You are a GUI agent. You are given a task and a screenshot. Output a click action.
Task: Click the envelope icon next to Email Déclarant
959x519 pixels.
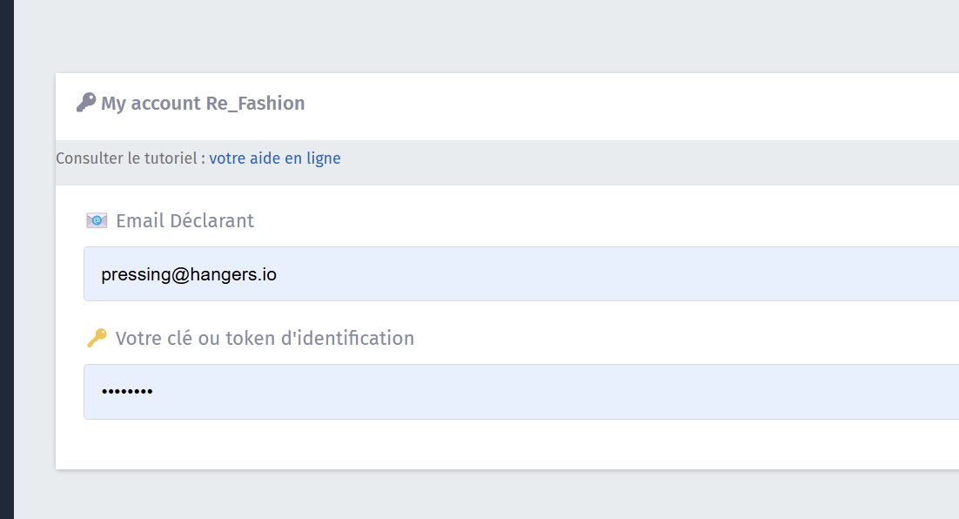coord(97,220)
